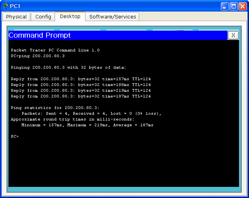Close the PC1 window
249x198 pixels.
pos(242,6)
